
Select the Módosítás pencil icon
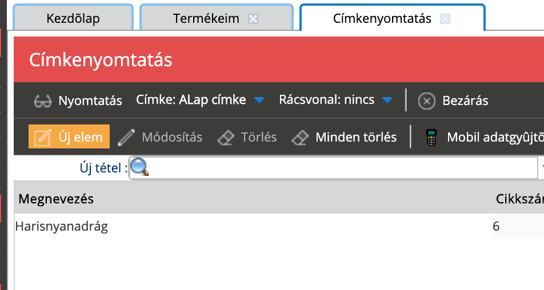(126, 137)
